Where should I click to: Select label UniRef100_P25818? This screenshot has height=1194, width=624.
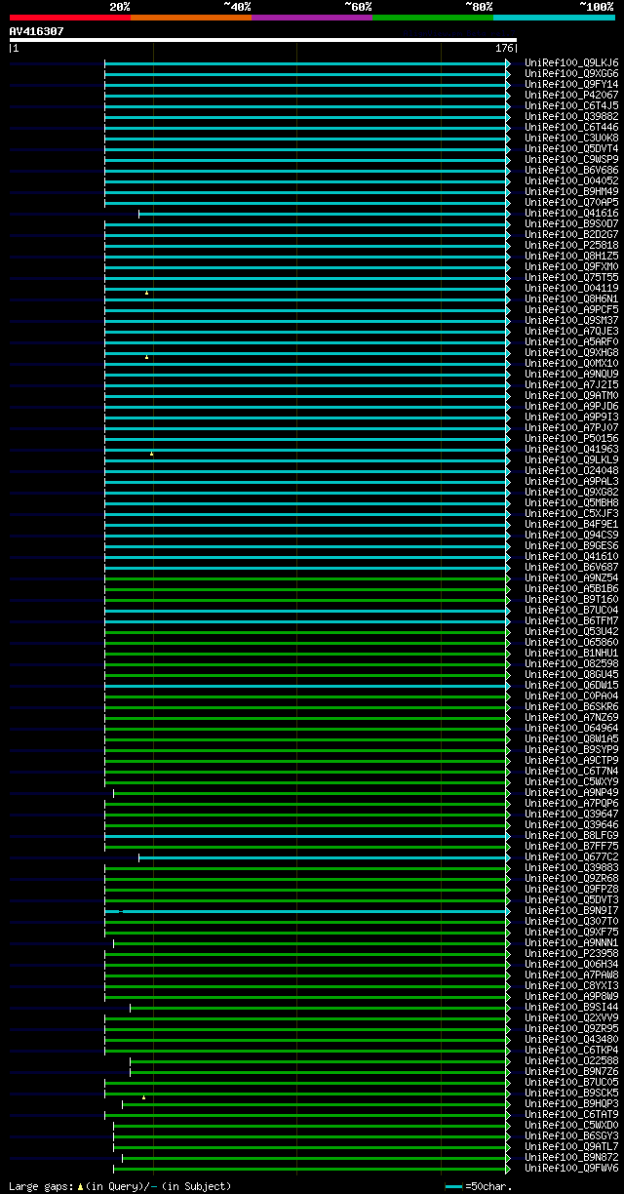pos(571,245)
